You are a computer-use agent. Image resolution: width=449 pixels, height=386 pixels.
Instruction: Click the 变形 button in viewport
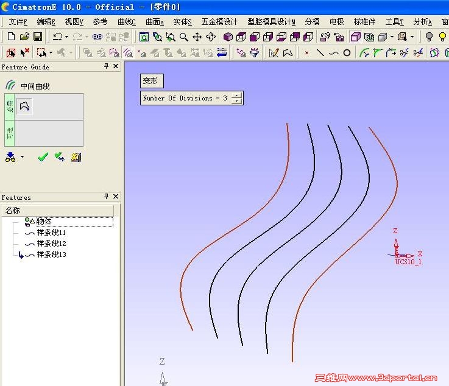152,81
